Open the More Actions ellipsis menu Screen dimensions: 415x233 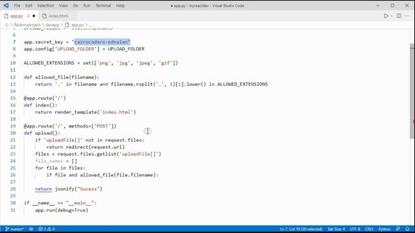tap(407, 16)
